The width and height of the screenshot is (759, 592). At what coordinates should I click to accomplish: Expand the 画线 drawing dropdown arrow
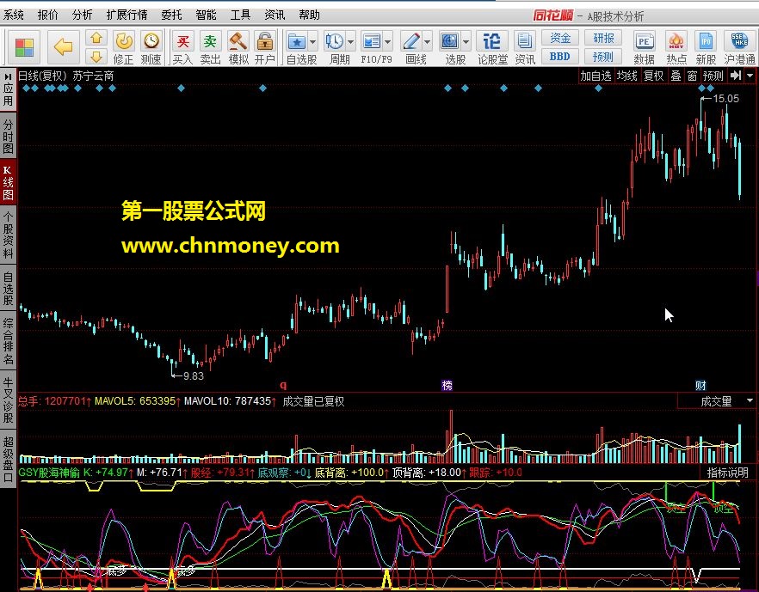point(428,42)
